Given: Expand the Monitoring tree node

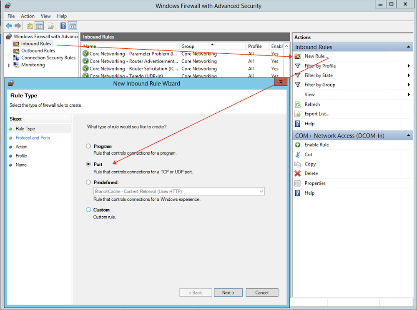Looking at the screenshot, I should (9, 65).
